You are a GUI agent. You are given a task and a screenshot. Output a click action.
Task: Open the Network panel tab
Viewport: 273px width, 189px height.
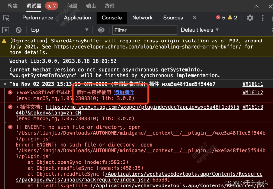143,18
